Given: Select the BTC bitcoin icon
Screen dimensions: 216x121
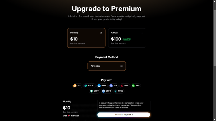Looking at the screenshot, I should point(75,86).
